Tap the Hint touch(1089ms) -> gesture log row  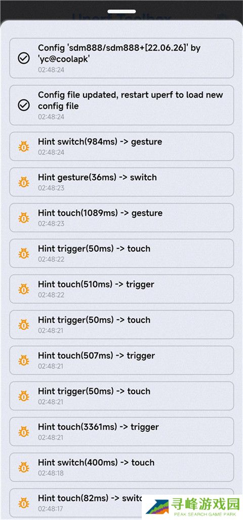[x=121, y=218]
